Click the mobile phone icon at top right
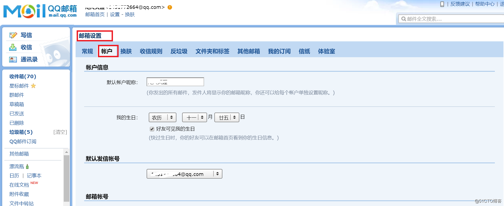Image resolution: width=504 pixels, height=206 pixels. pyautogui.click(x=442, y=4)
